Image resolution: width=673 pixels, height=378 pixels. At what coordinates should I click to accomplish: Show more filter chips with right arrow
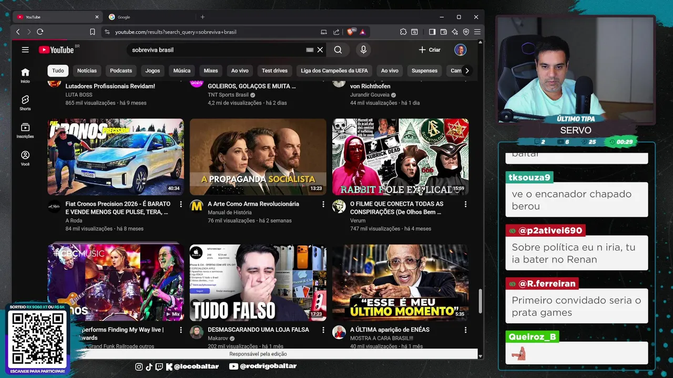pyautogui.click(x=466, y=71)
